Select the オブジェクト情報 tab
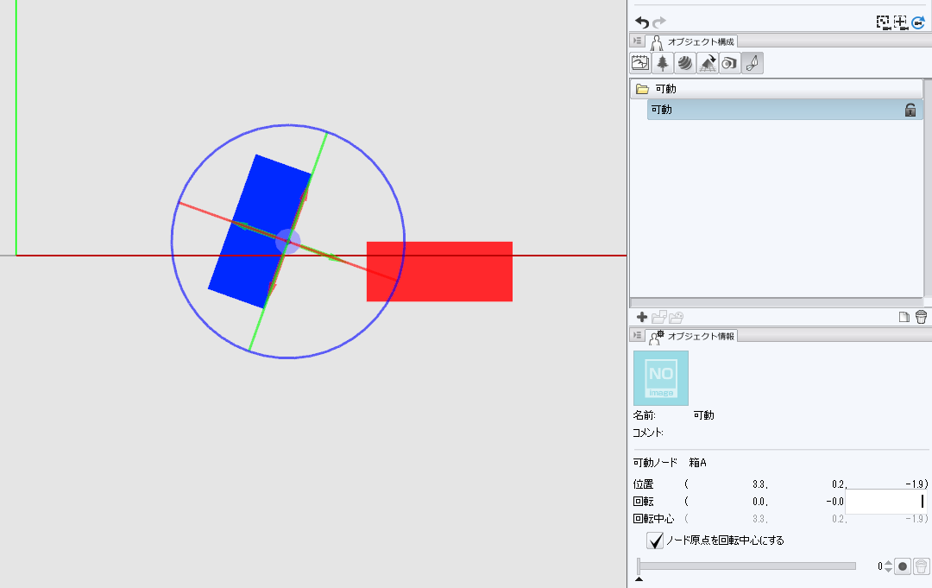Screen dimensions: 932x588 (693, 336)
